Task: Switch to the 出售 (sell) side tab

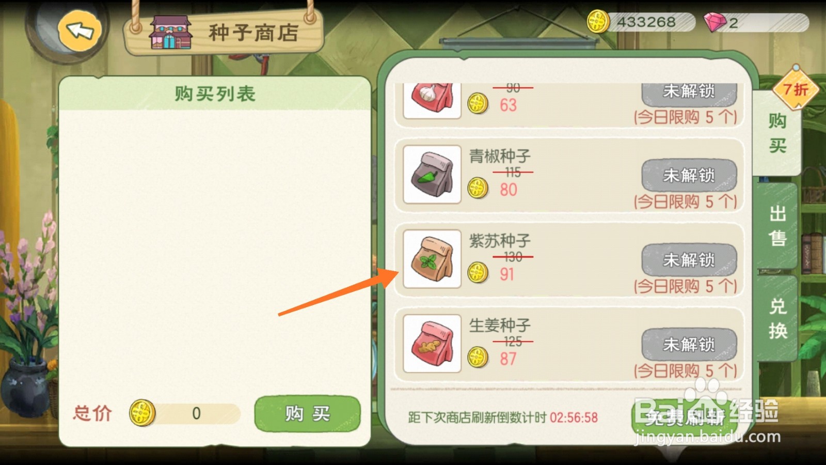Action: click(777, 225)
